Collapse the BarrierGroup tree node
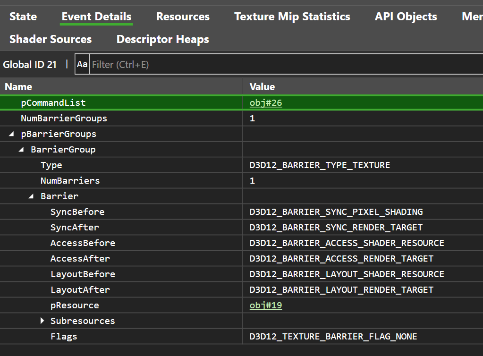The image size is (483, 356). (21, 150)
